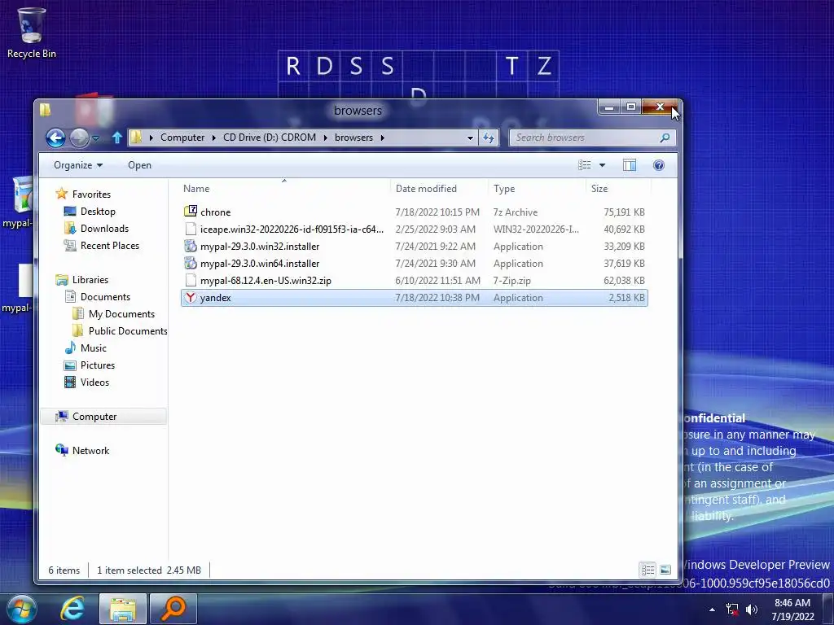
Task: Open the Documents library
Action: (105, 296)
